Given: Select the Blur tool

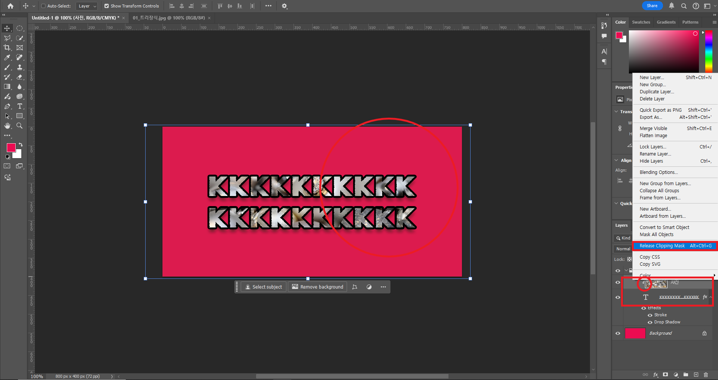Looking at the screenshot, I should click(x=20, y=87).
